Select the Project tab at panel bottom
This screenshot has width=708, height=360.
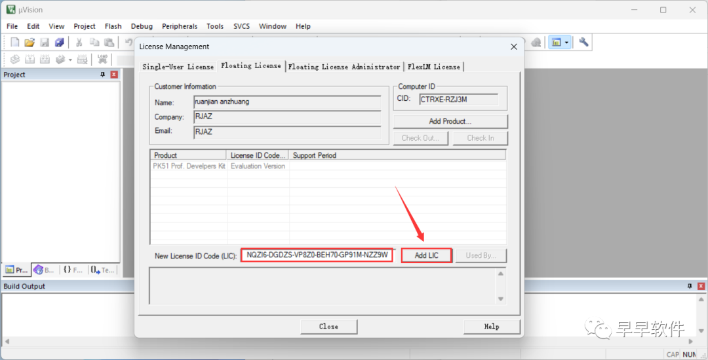pyautogui.click(x=16, y=270)
